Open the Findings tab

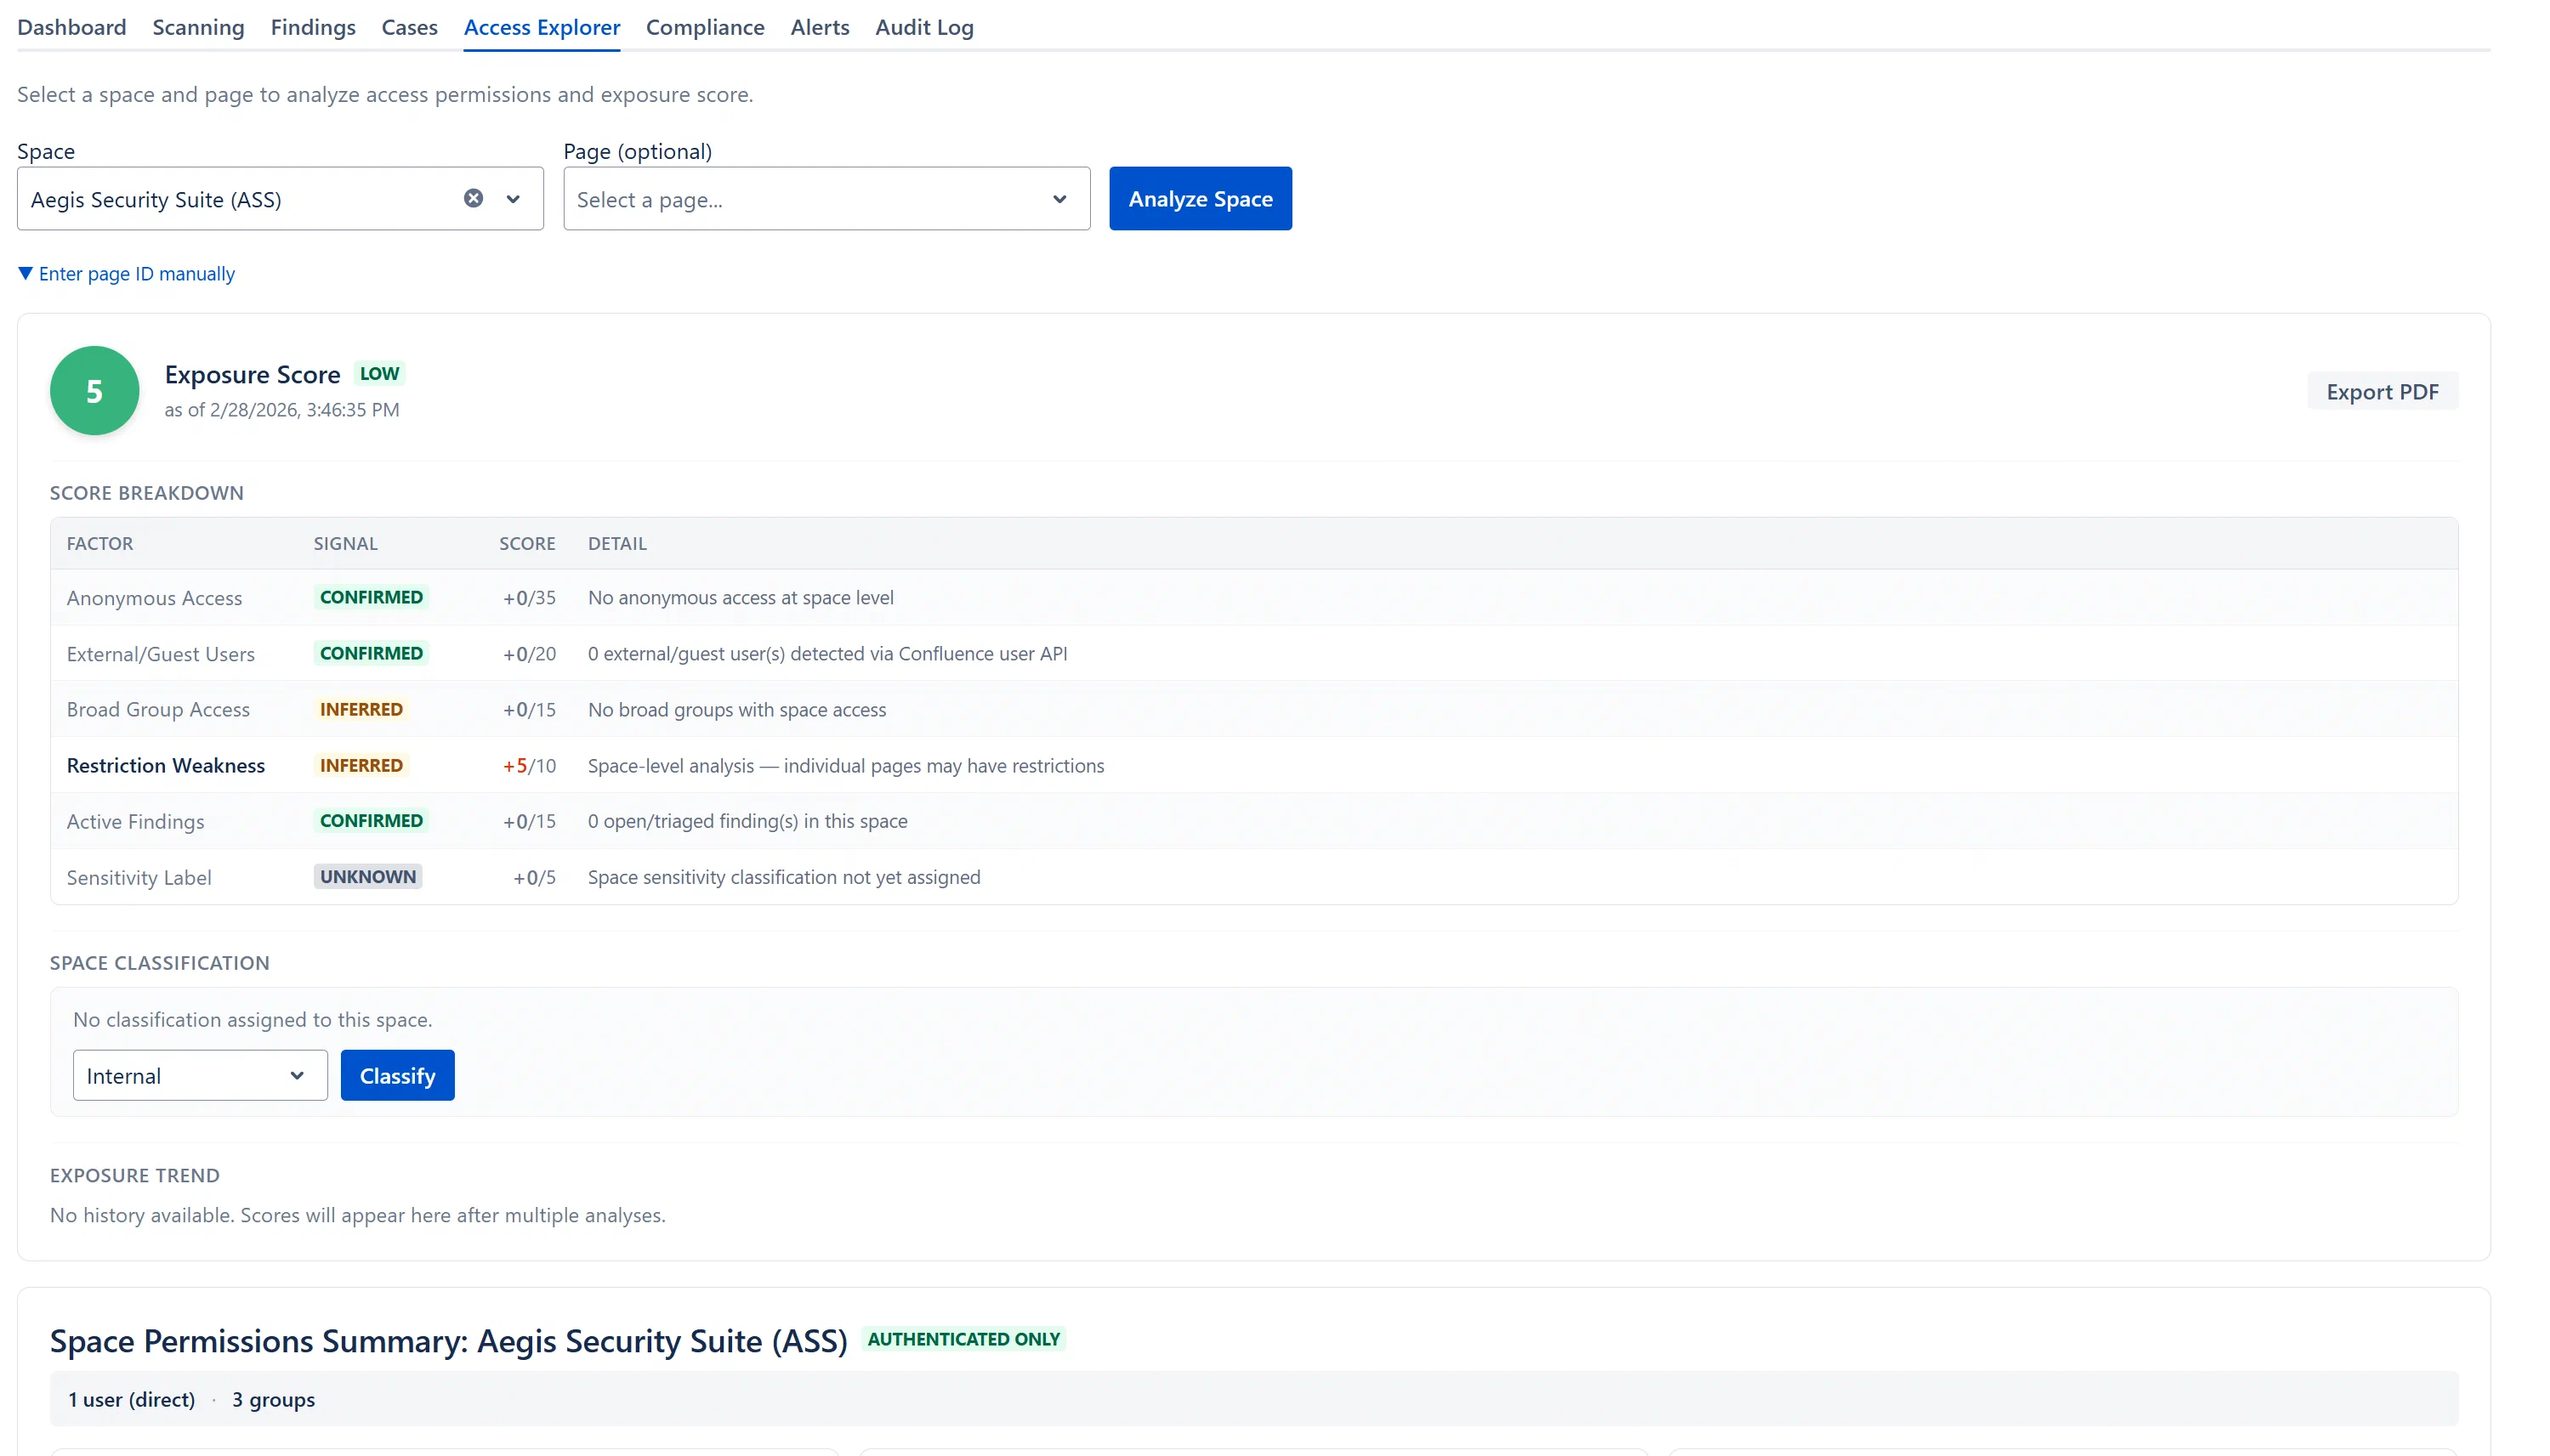point(313,27)
